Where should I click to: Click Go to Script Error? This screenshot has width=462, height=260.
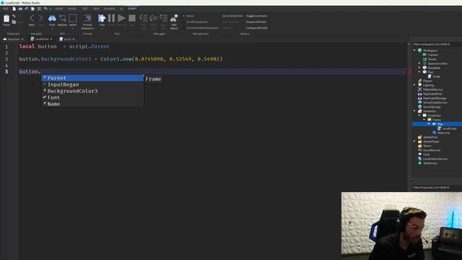[232, 16]
